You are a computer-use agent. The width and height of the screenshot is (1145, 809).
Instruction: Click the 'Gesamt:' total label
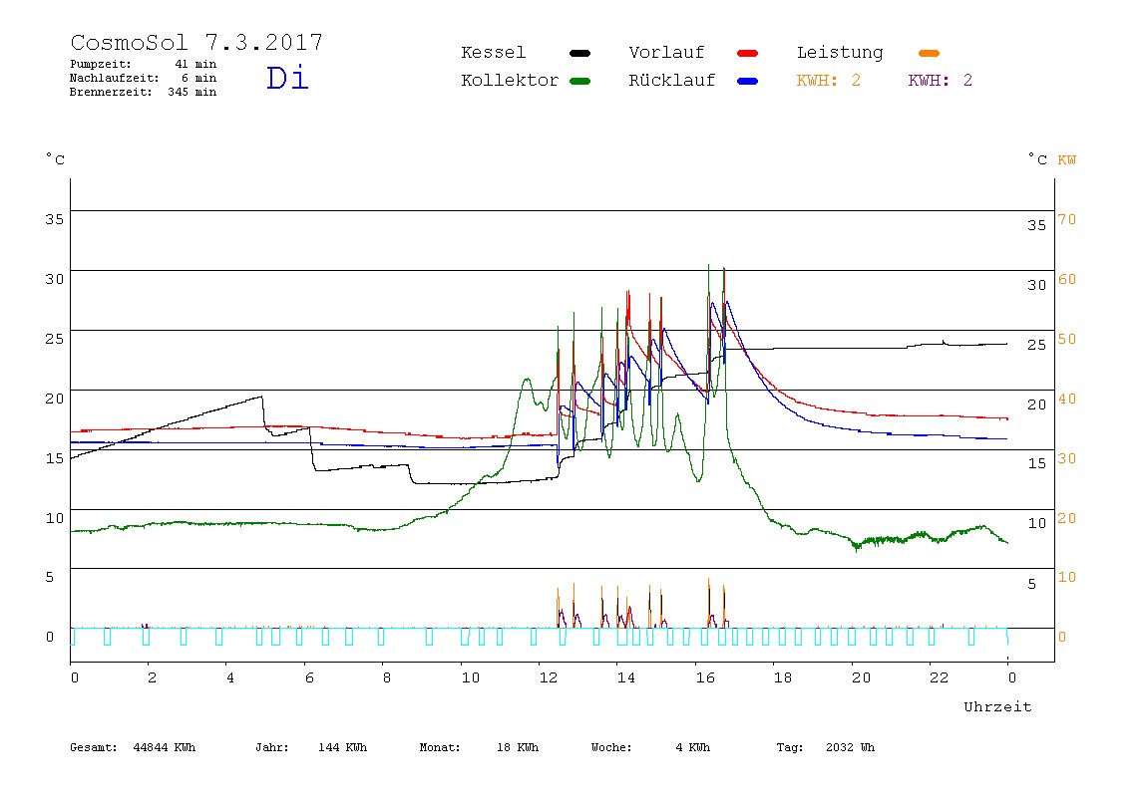pyautogui.click(x=94, y=747)
